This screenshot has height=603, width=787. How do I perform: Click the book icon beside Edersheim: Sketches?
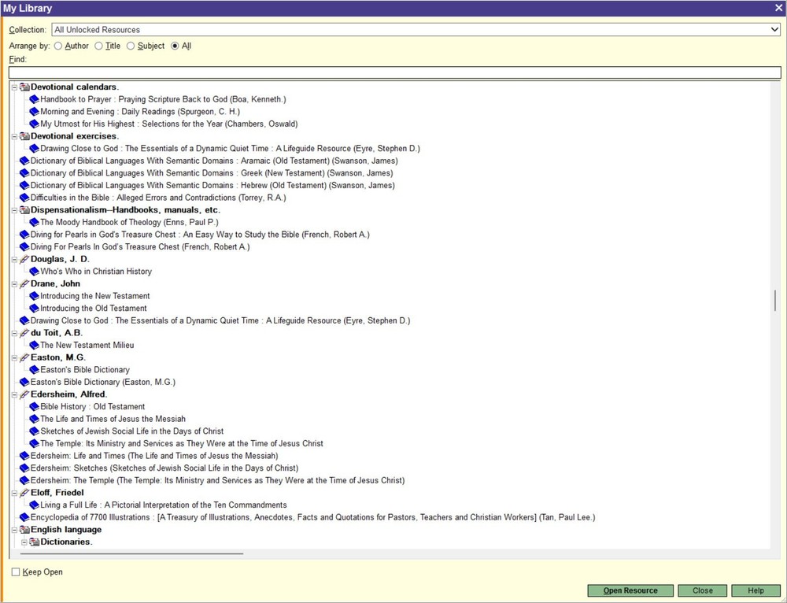24,468
